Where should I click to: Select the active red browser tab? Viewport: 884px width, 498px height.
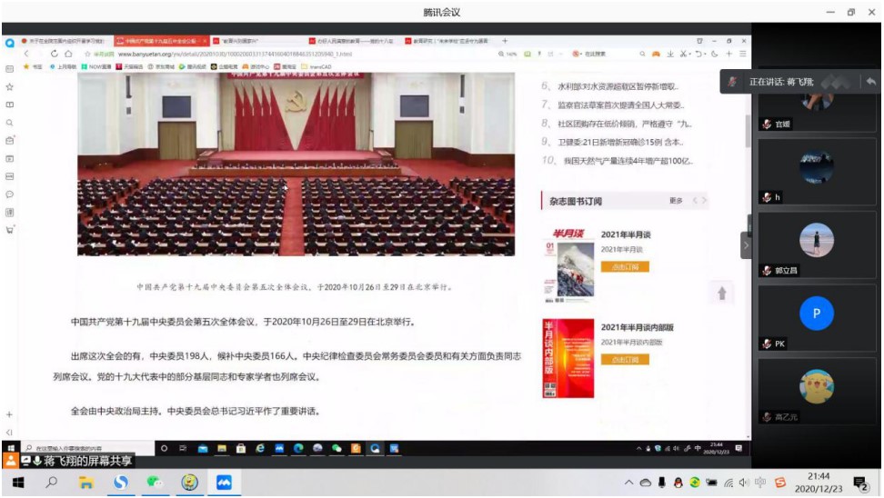[161, 41]
